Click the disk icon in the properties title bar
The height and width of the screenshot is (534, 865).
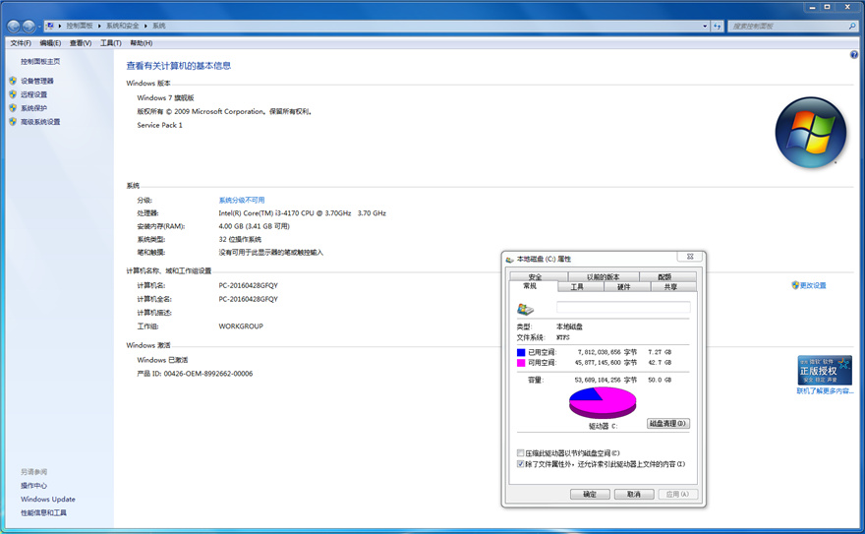(510, 259)
